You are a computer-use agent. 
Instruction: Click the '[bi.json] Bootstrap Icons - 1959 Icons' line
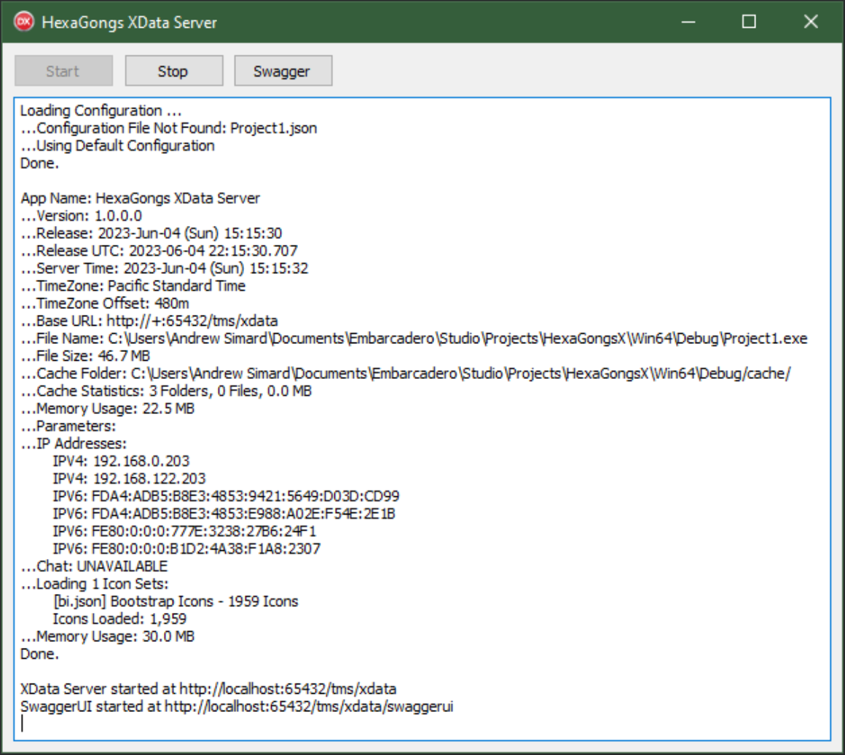176,601
